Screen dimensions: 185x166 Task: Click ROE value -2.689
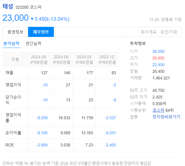[42, 145]
